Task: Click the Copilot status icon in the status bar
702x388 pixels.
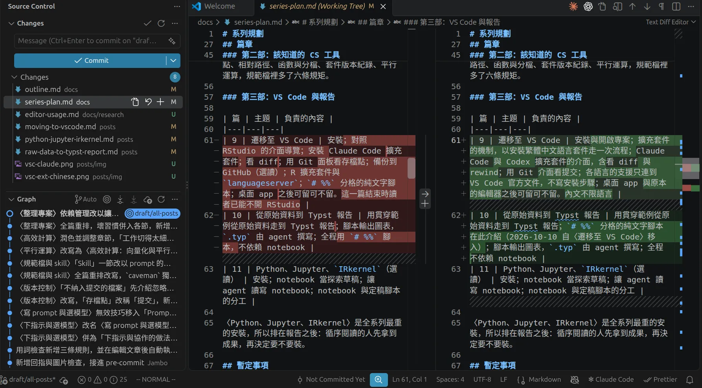Action: tap(575, 380)
